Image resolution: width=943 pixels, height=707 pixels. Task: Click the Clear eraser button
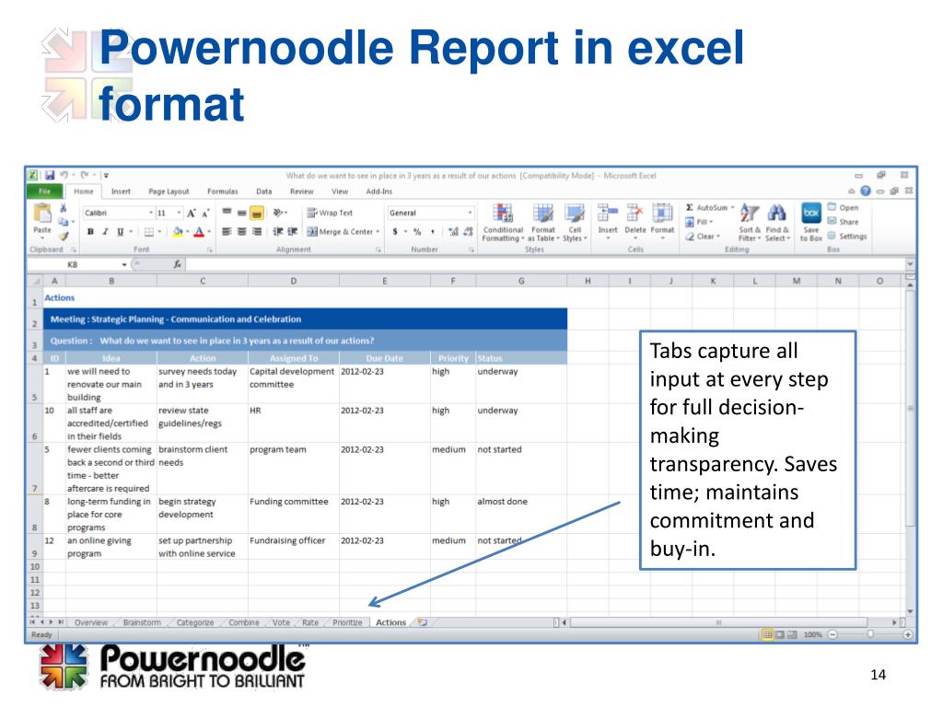click(x=703, y=237)
